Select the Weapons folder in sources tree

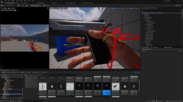(x=7, y=94)
